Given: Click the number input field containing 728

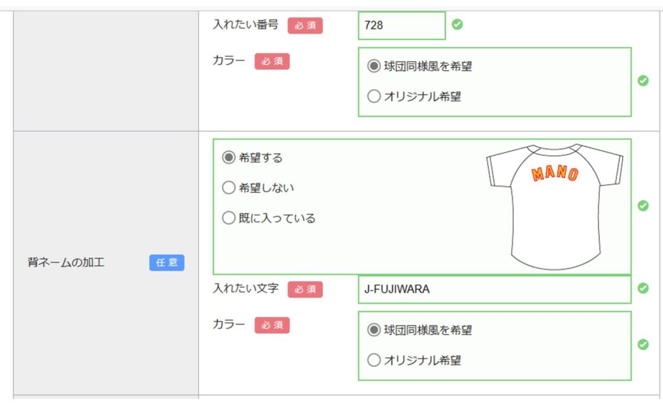Looking at the screenshot, I should tap(401, 25).
